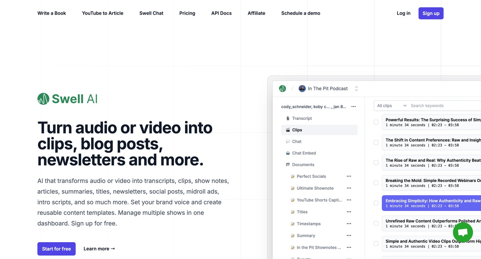Open more options for Ultimate Shownote

tap(349, 188)
